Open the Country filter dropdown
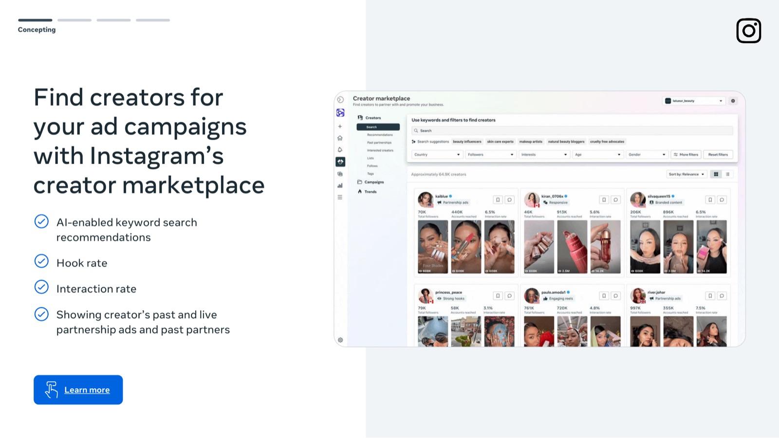 click(x=437, y=155)
